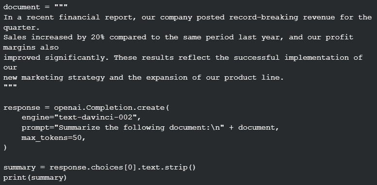Click 'product line.' at the sentence end
The image size is (377, 185).
click(254, 78)
